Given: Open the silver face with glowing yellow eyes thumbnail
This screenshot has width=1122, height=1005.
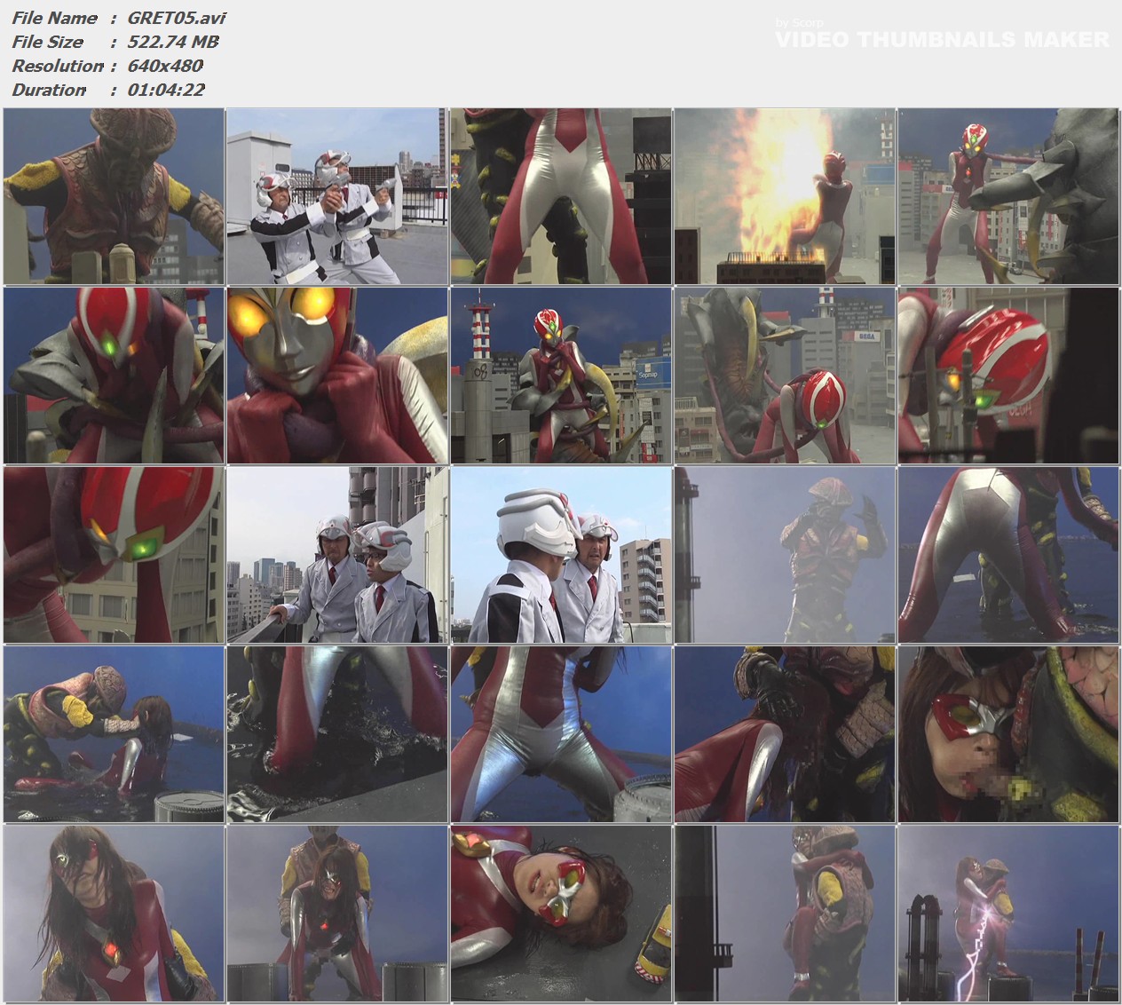Looking at the screenshot, I should point(337,376).
